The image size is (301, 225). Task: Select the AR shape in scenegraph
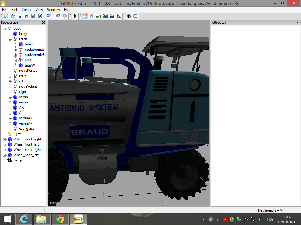coord(21,108)
